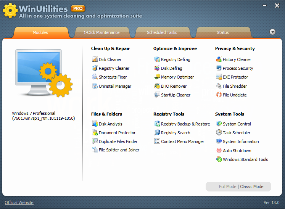This screenshot has width=285, height=209.
Task: Go to the Scheduled Tasks tab
Action: coord(162,32)
